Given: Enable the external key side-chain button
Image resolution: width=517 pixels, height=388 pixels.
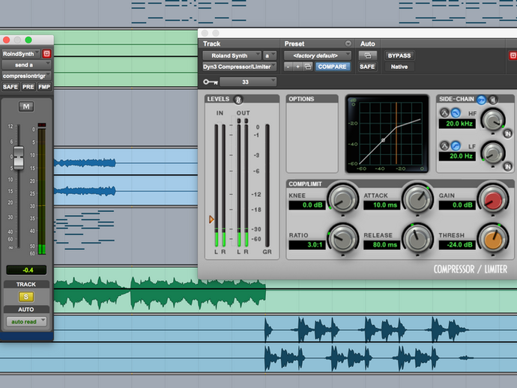Looking at the screenshot, I should click(481, 99).
